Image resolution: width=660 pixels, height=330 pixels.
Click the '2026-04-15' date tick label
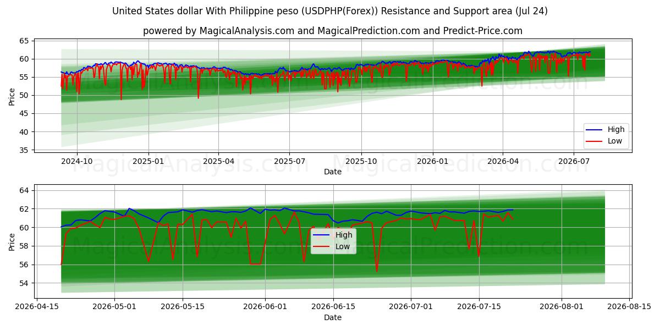pyautogui.click(x=37, y=306)
